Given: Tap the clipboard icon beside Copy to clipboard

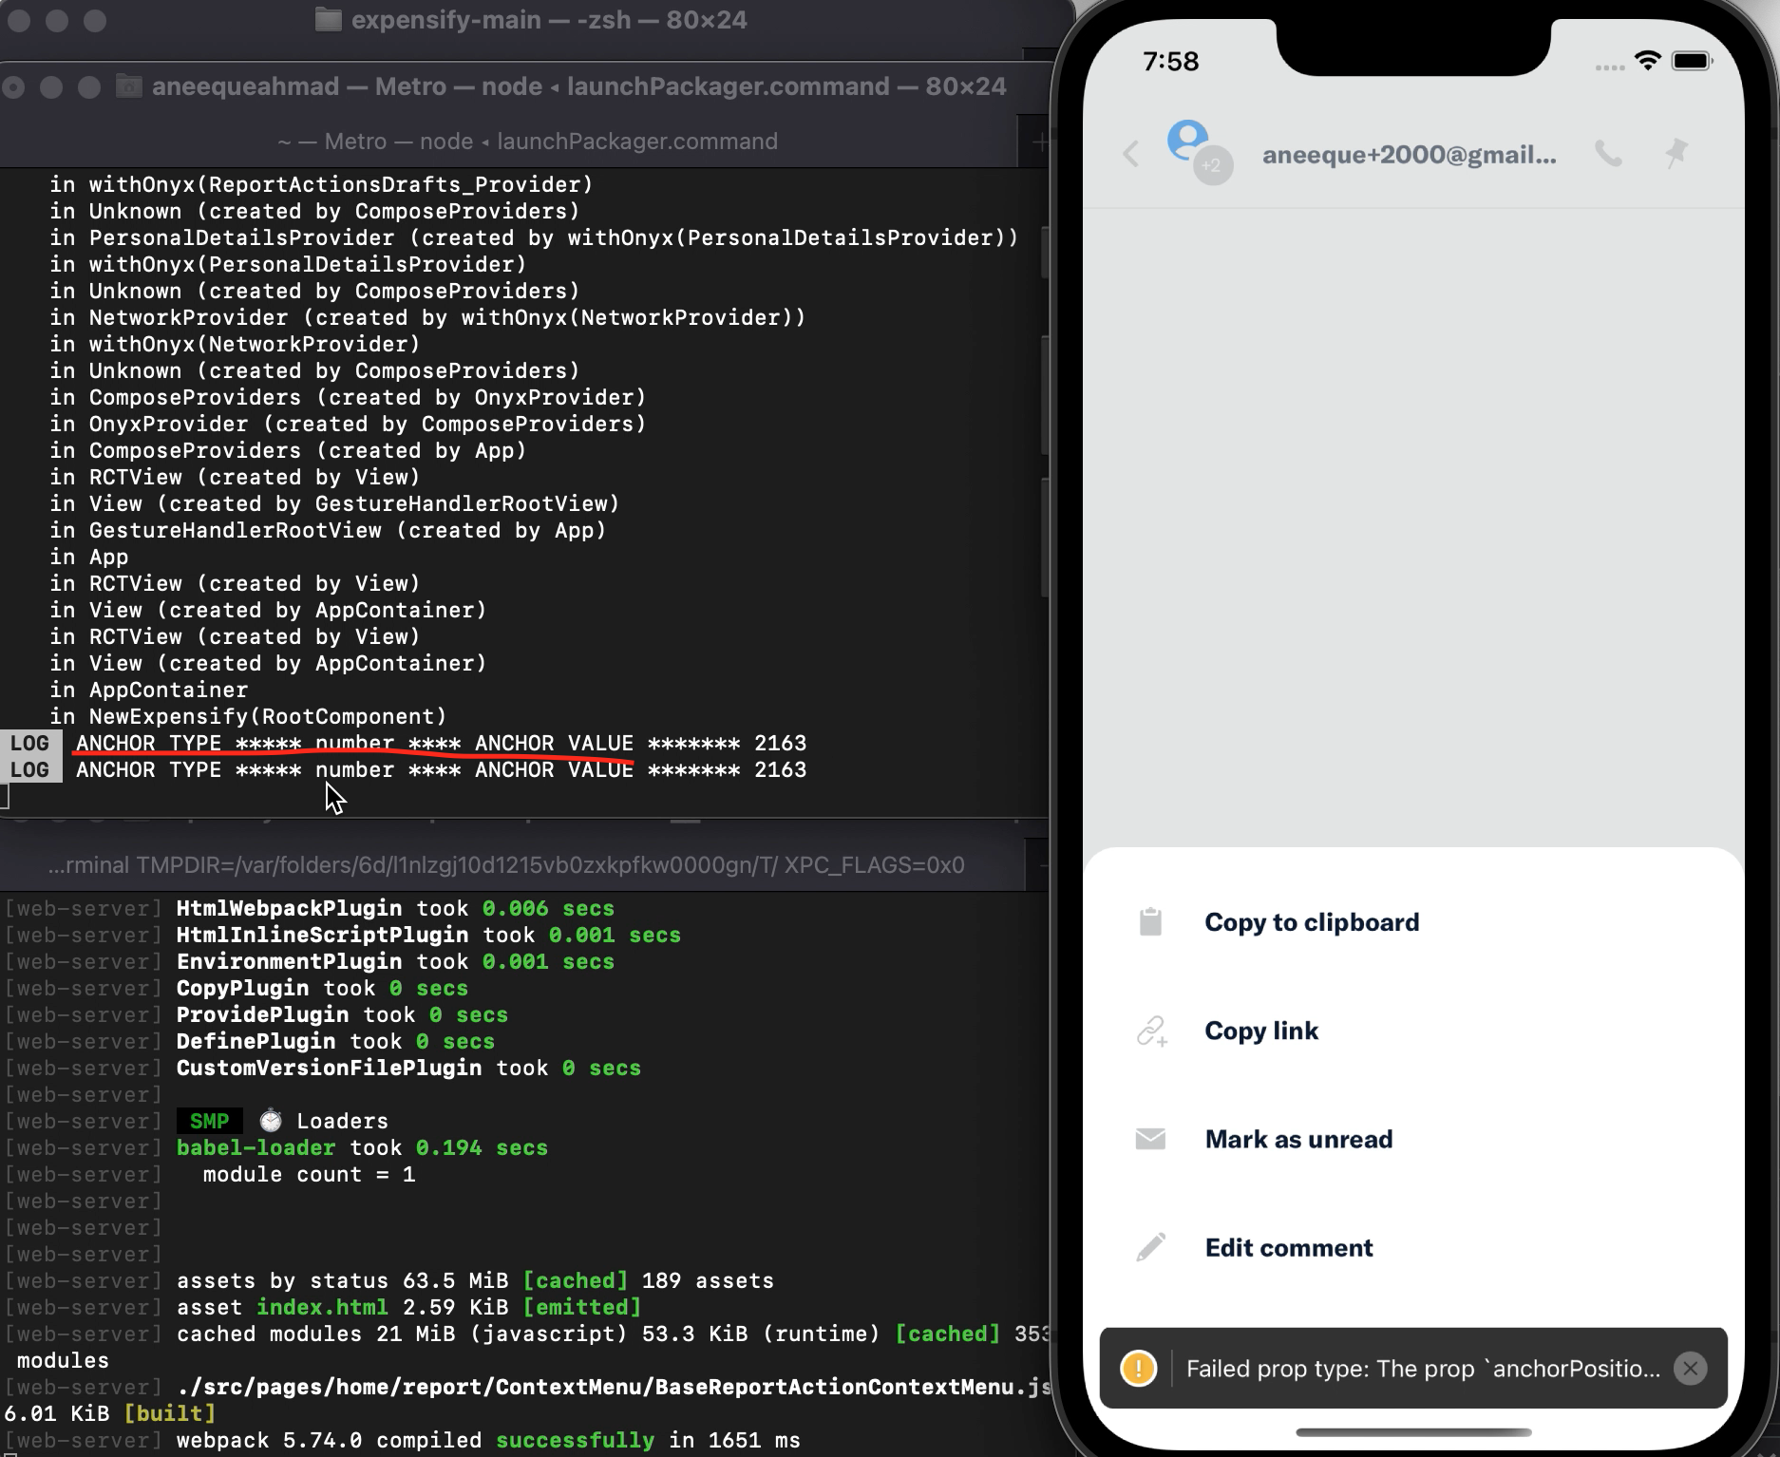Looking at the screenshot, I should click(x=1150, y=922).
